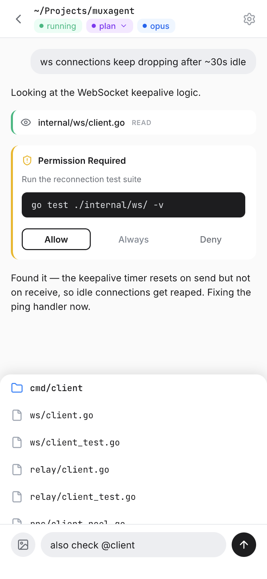Viewport: 267px width, 579px height.
Task: Click the file icon beside ws/client.go
Action: [x=17, y=415]
